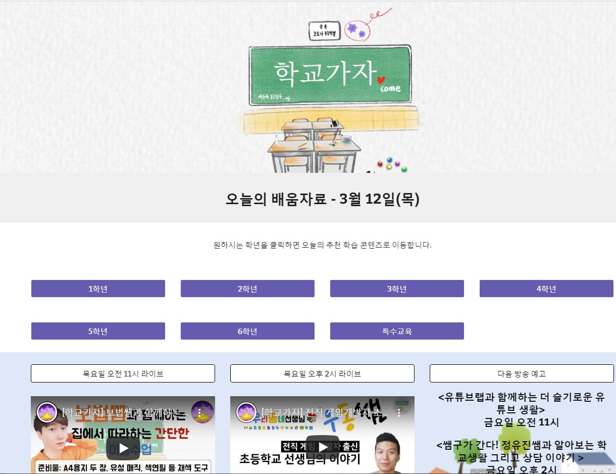Click heading '오늘의 배움자료 - 3월 12일(목)'

(322, 199)
